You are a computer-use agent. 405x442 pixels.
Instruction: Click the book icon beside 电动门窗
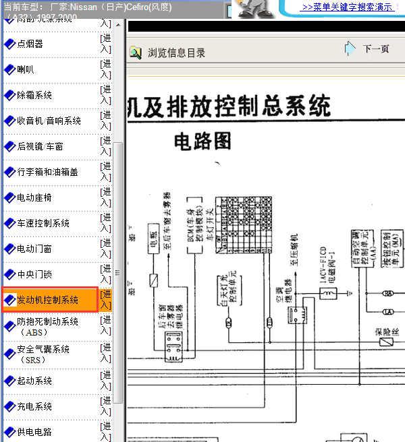pyautogui.click(x=10, y=249)
